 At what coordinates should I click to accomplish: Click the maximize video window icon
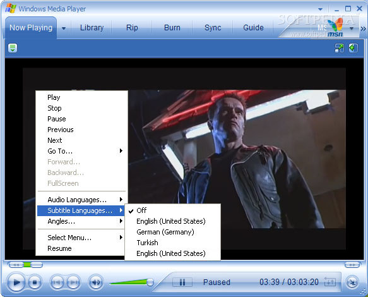[339, 48]
